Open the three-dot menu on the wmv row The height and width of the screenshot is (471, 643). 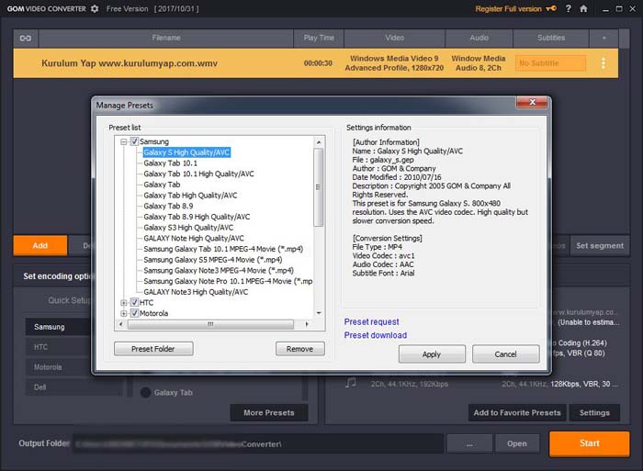pyautogui.click(x=604, y=63)
